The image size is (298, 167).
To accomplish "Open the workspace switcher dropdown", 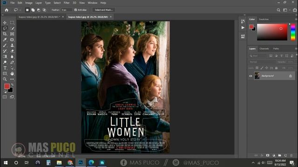I will click(x=286, y=10).
